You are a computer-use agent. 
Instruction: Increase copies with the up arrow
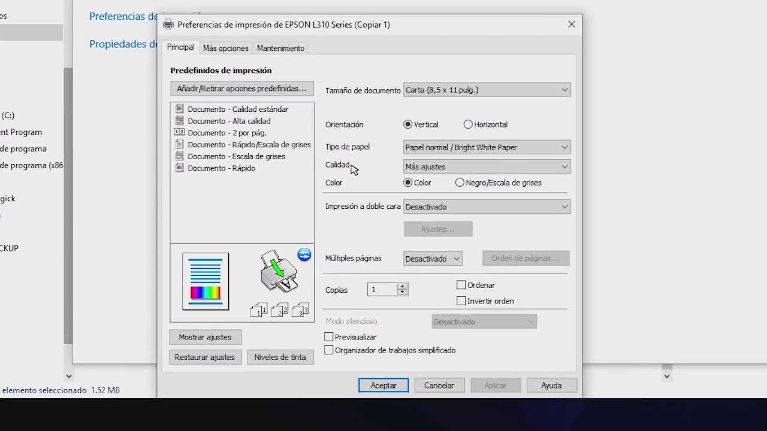tap(403, 286)
